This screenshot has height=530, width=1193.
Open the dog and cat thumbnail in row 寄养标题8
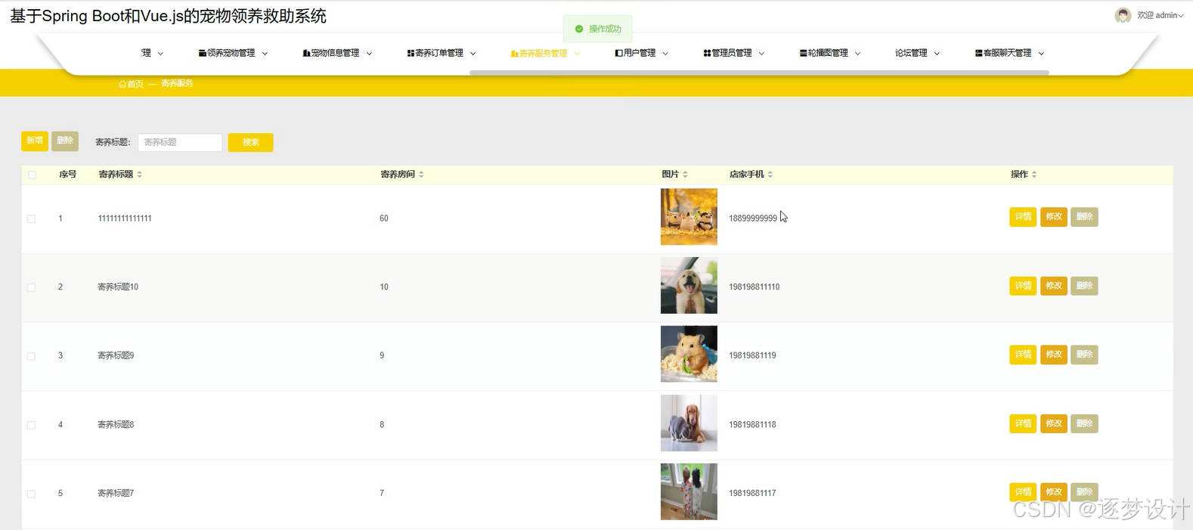689,423
